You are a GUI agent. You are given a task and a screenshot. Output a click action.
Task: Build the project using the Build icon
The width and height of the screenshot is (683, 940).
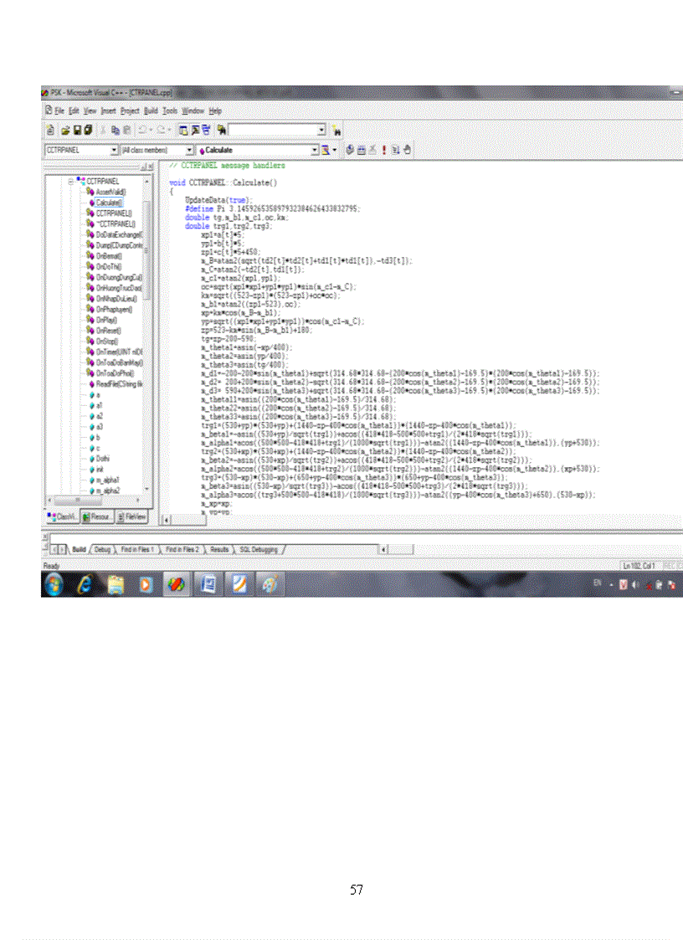[362, 150]
